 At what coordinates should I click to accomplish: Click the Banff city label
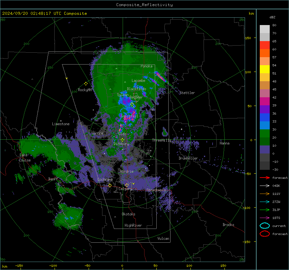(53, 179)
